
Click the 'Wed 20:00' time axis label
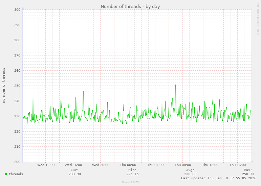tap(101, 165)
